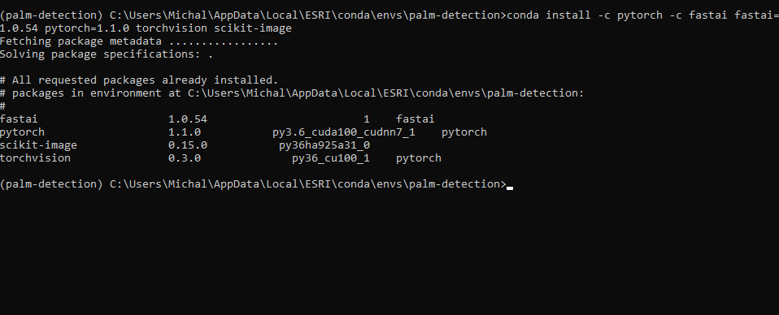Click the py36ha925a31_0 build string
This screenshot has height=315, width=779.
tap(324, 145)
